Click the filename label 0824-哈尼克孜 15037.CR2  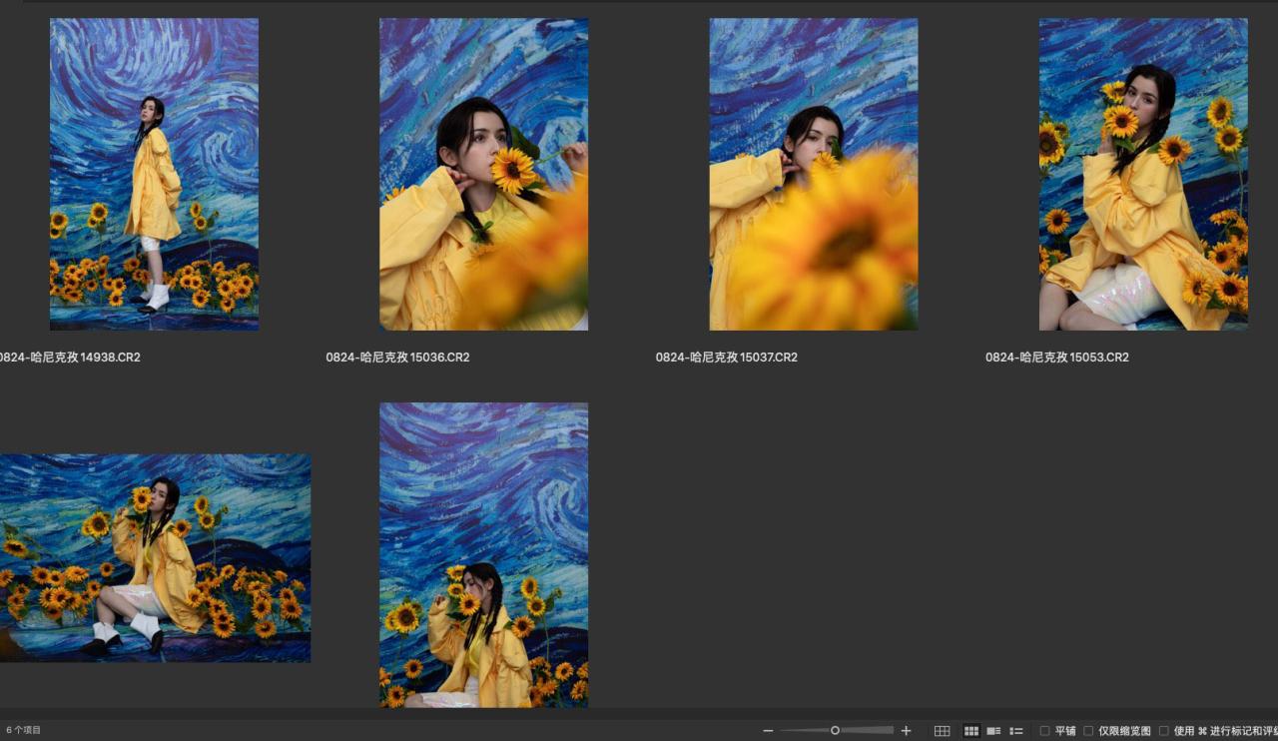[727, 358]
